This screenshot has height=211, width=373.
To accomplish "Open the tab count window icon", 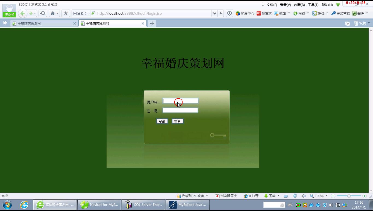I will [347, 23].
